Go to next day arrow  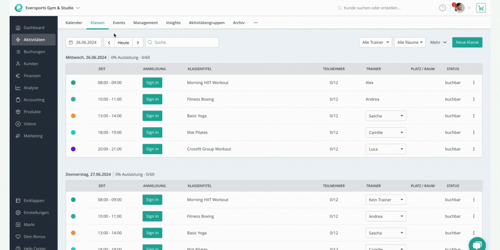138,42
